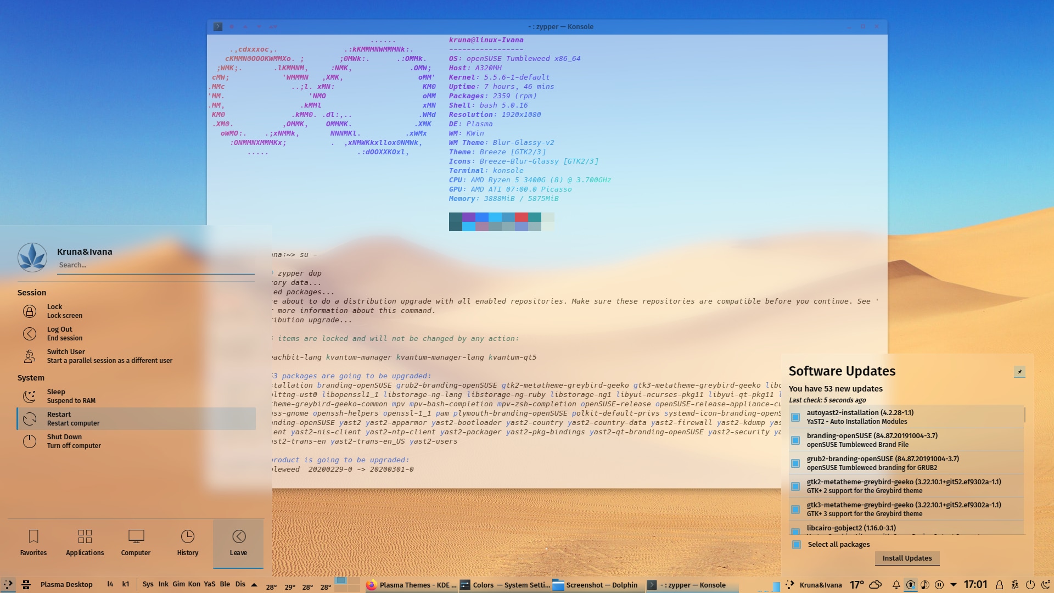Click the lock screen icon near clock
The image size is (1054, 593).
click(x=1000, y=585)
